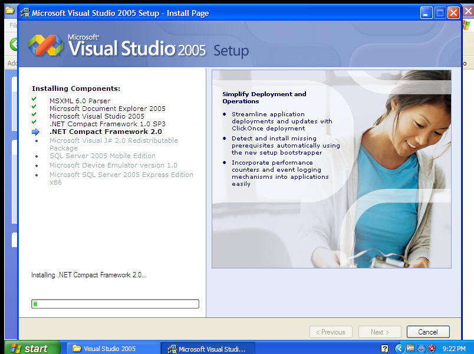Click the red security shield tray icon
Image resolution: width=474 pixels, height=354 pixels.
[x=432, y=349]
